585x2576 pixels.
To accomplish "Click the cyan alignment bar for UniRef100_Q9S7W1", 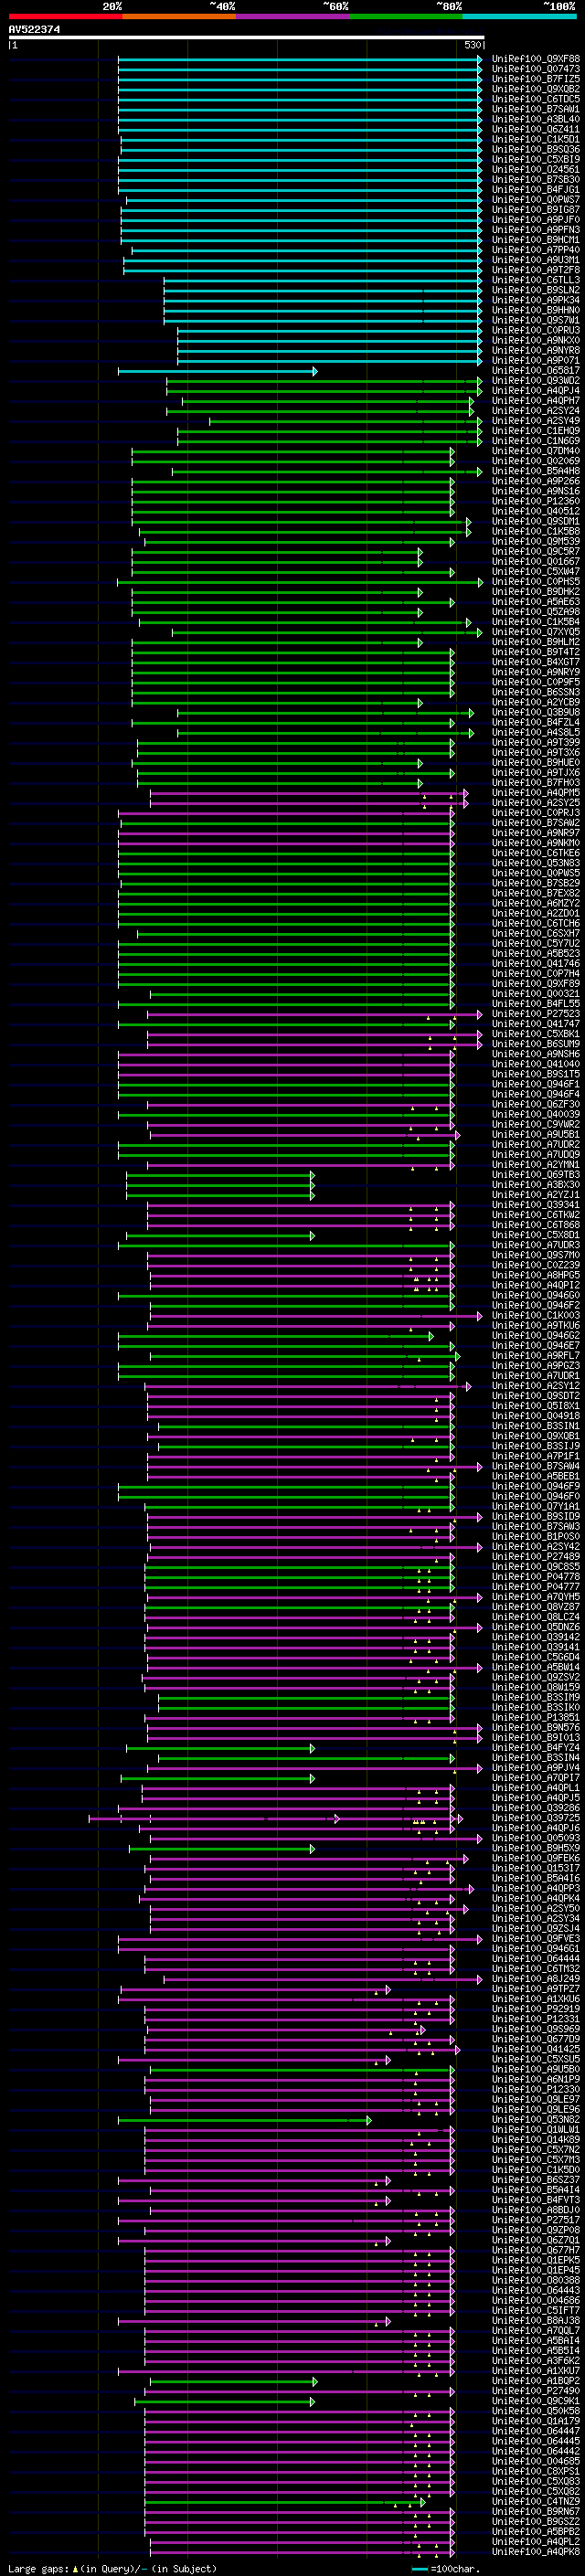I will pos(323,321).
